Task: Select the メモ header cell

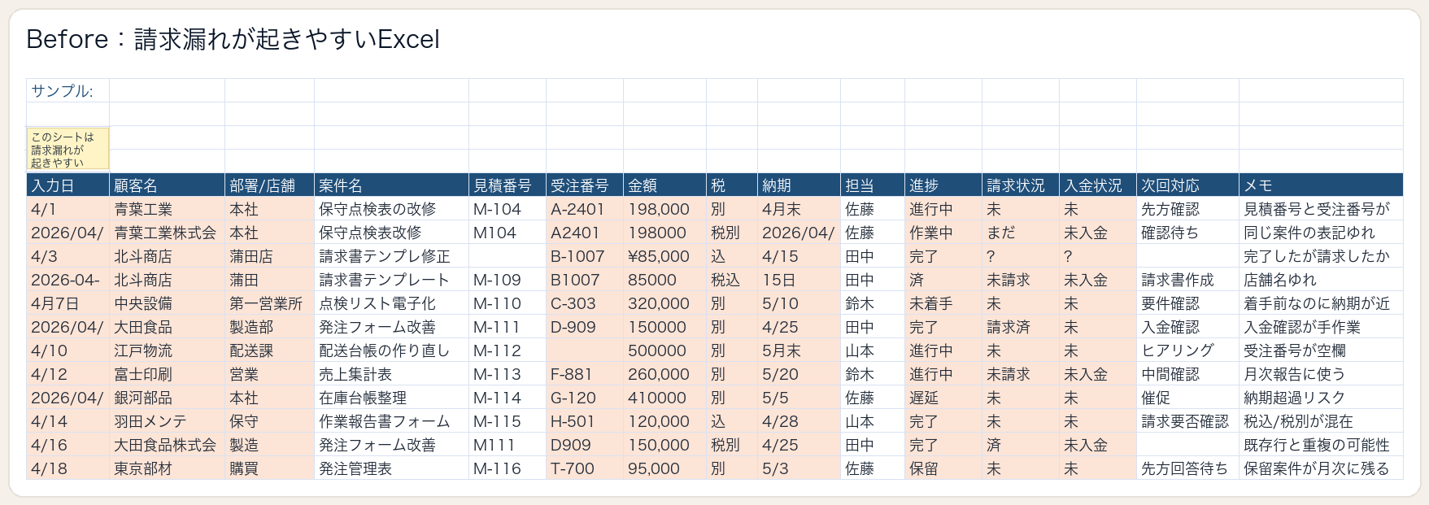Action: click(x=1321, y=185)
